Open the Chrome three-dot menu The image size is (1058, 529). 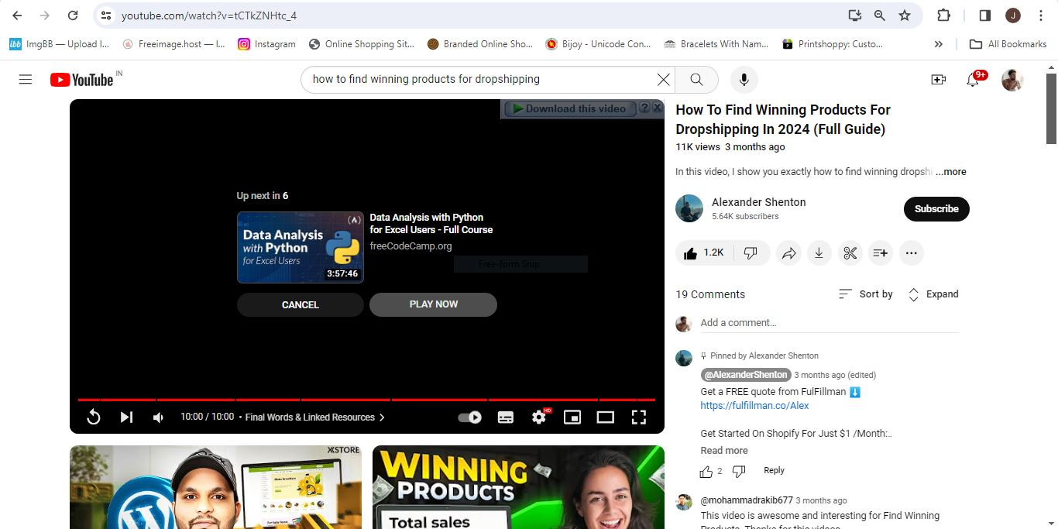click(1041, 15)
